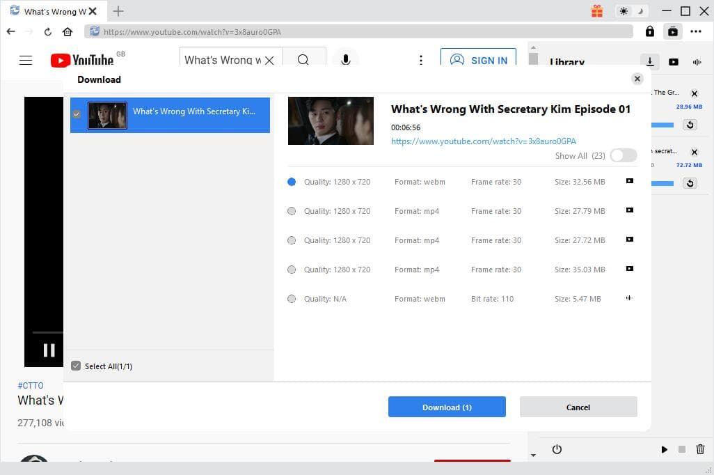This screenshot has height=475, width=714.
Task: Open the browser three-dot menu
Action: (x=696, y=31)
